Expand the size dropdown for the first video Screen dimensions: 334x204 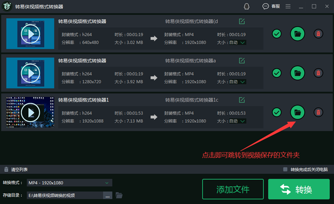coord(243,42)
